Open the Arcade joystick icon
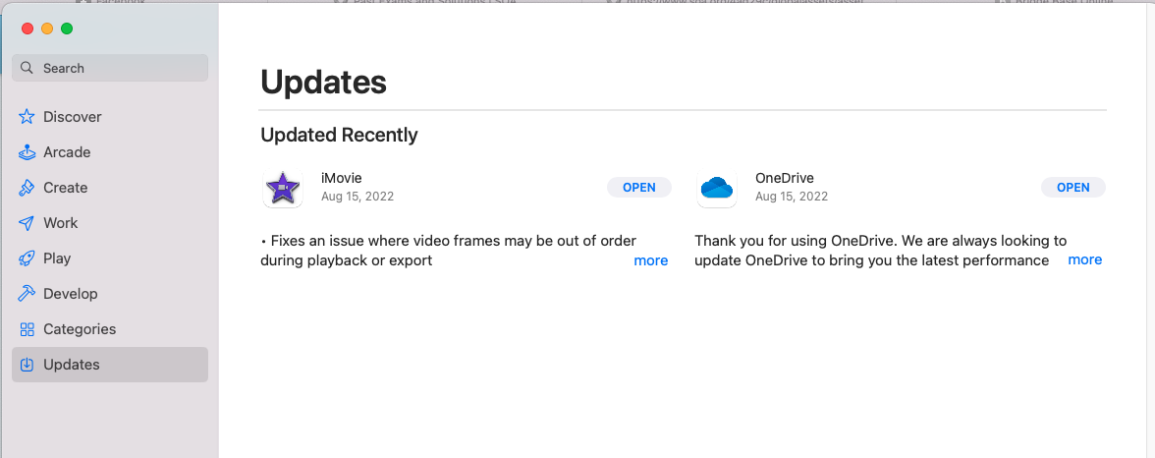This screenshot has height=458, width=1155. click(27, 152)
